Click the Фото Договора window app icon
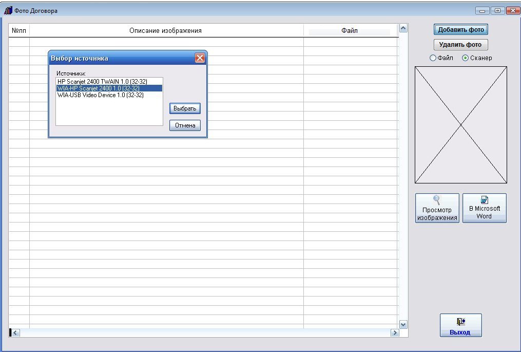Viewport: 521px width, 352px height. [x=8, y=11]
